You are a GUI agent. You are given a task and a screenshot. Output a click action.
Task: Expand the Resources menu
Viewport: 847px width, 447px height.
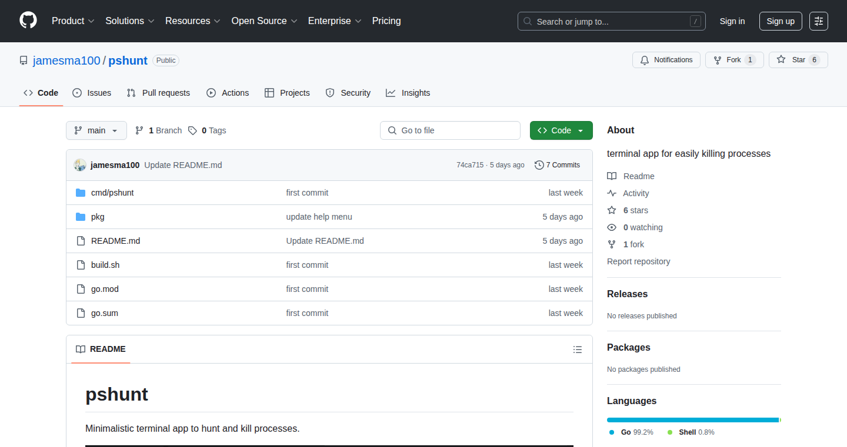pyautogui.click(x=193, y=21)
